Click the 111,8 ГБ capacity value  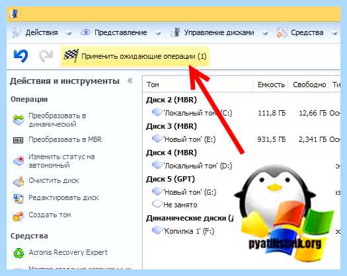(x=272, y=113)
